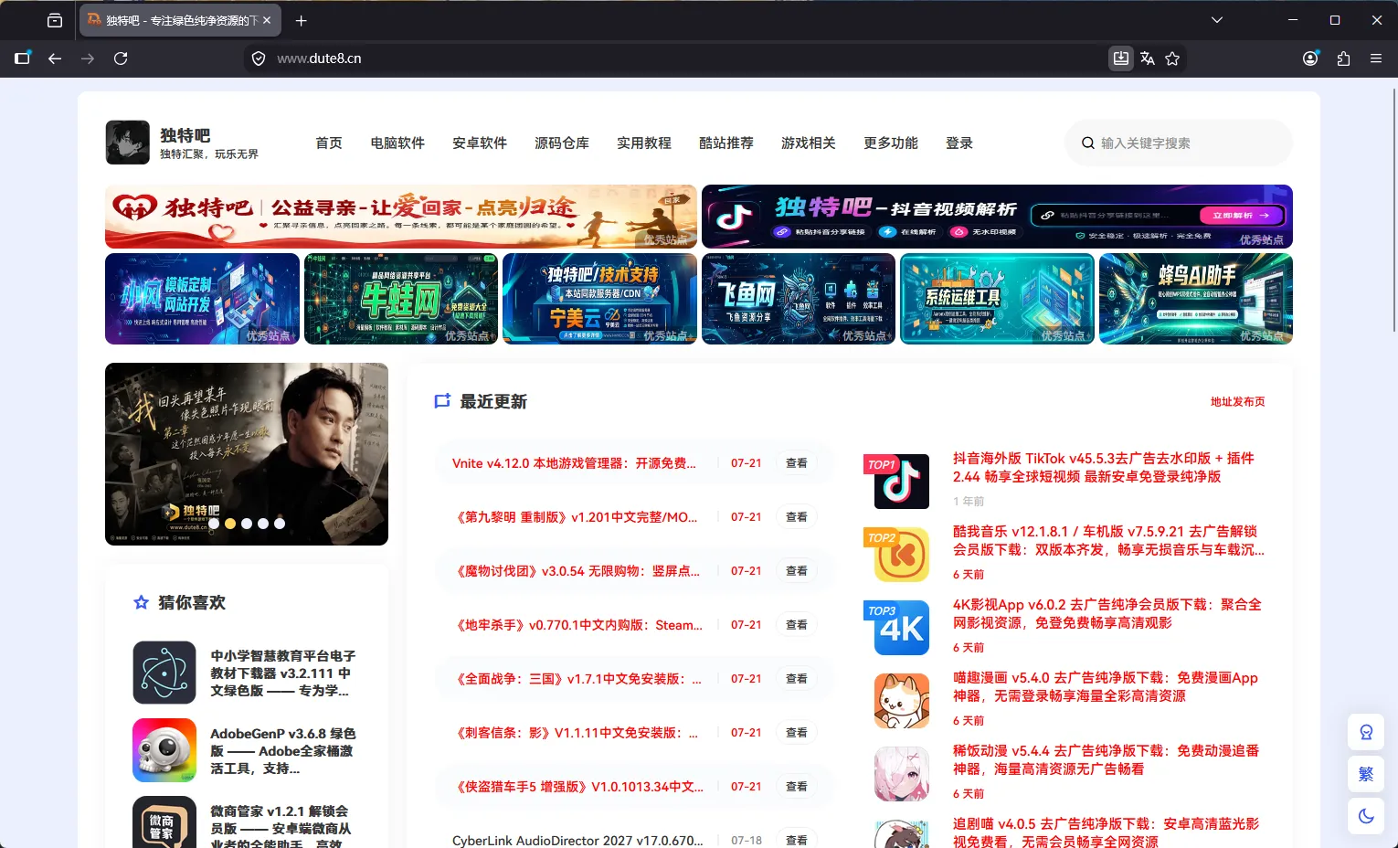Select the second yellow carousel dot
The width and height of the screenshot is (1398, 848).
(230, 524)
